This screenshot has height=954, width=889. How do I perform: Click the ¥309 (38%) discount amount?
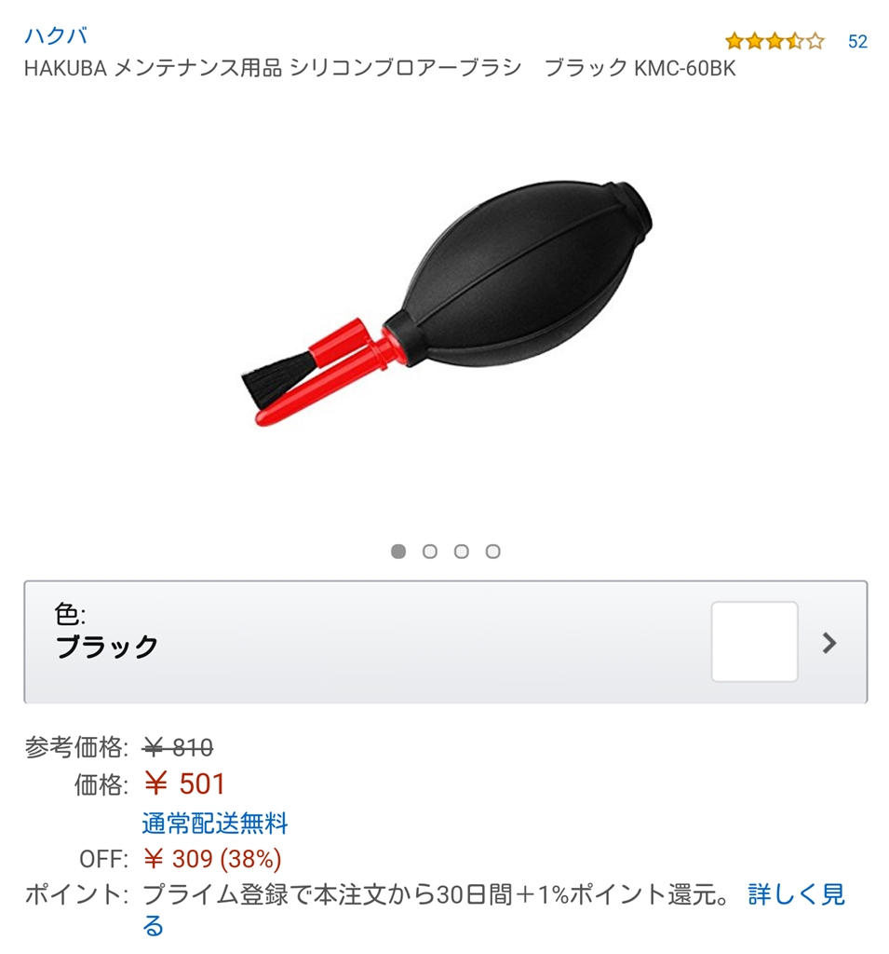tap(212, 859)
